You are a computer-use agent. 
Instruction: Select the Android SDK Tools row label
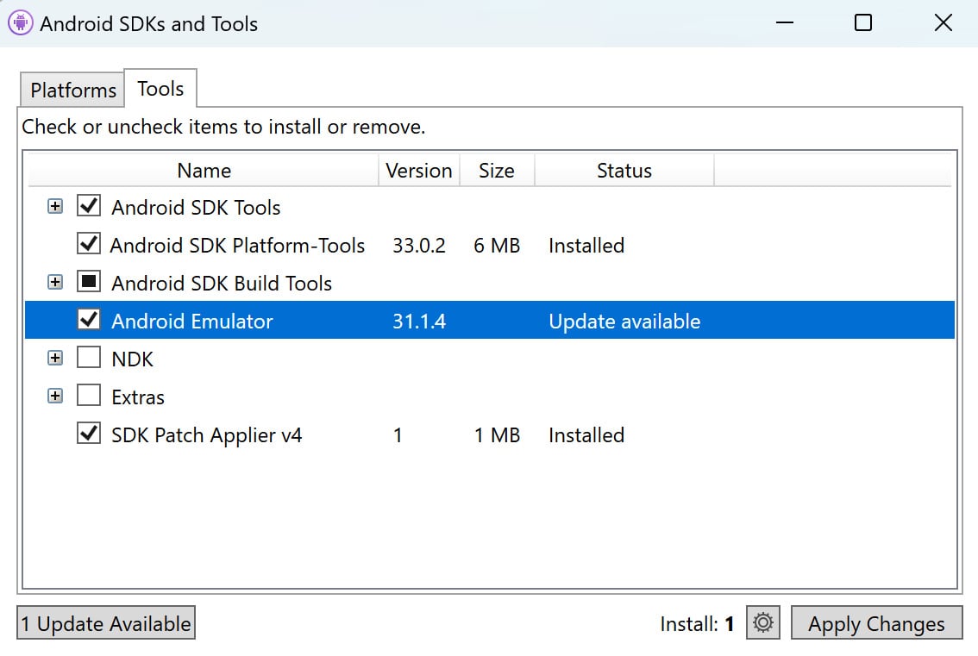[x=196, y=208]
